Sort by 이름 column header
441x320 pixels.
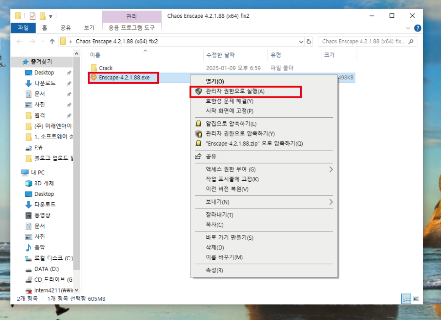coord(95,55)
